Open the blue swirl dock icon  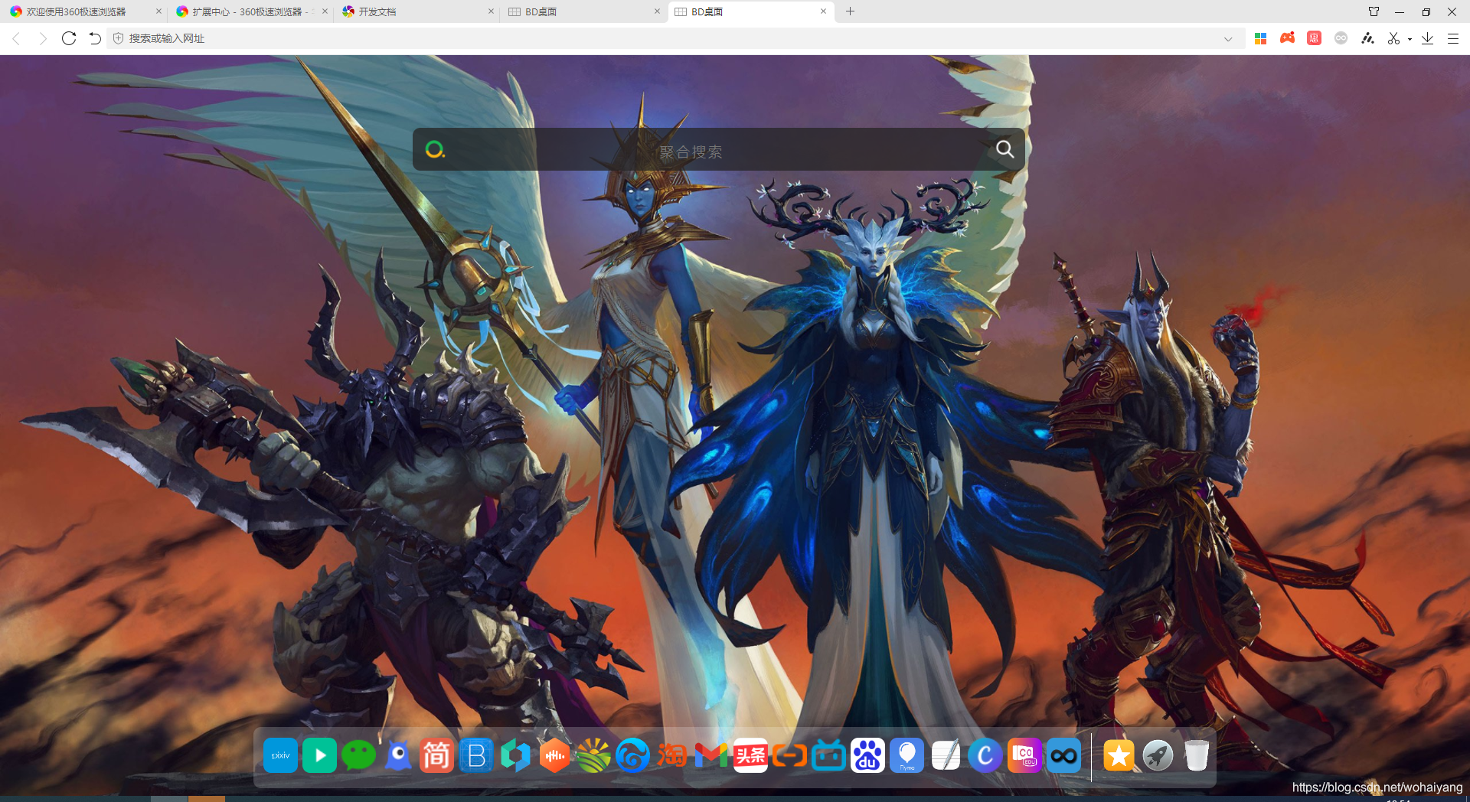point(632,755)
